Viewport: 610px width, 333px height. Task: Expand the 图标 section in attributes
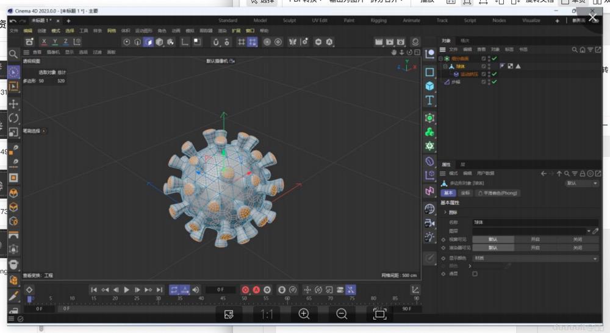pos(446,212)
